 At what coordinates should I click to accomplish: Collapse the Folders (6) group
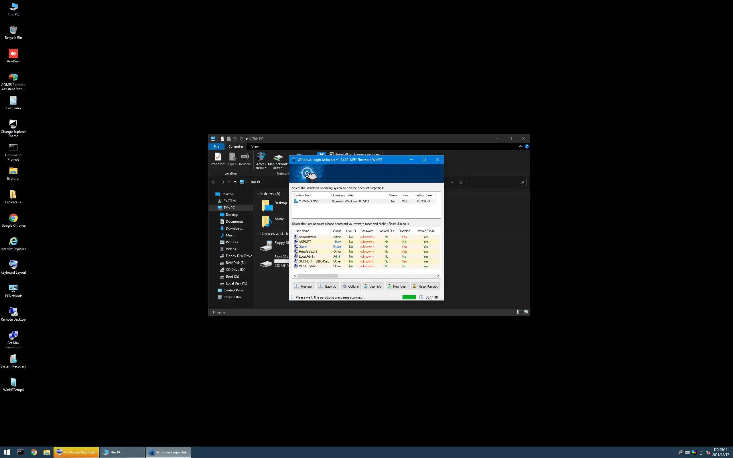tap(257, 194)
